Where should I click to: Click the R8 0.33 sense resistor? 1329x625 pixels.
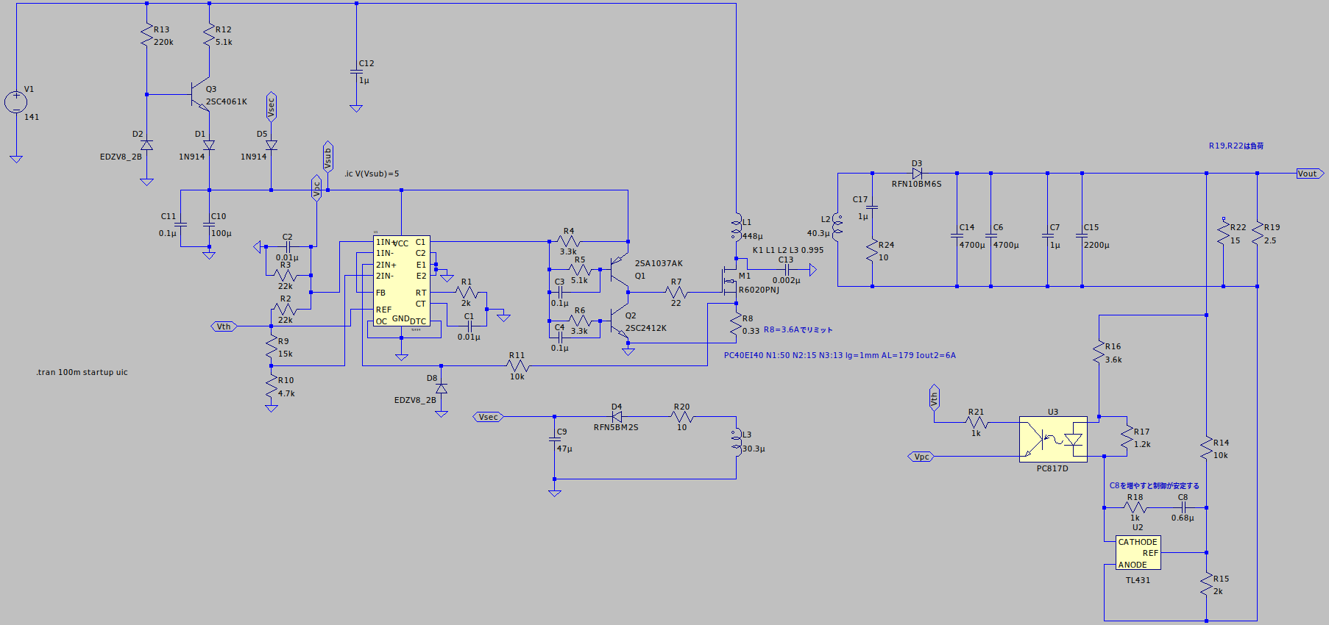click(736, 324)
